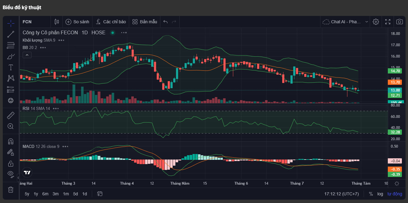Open the candlestick chart style selector

pos(57,22)
